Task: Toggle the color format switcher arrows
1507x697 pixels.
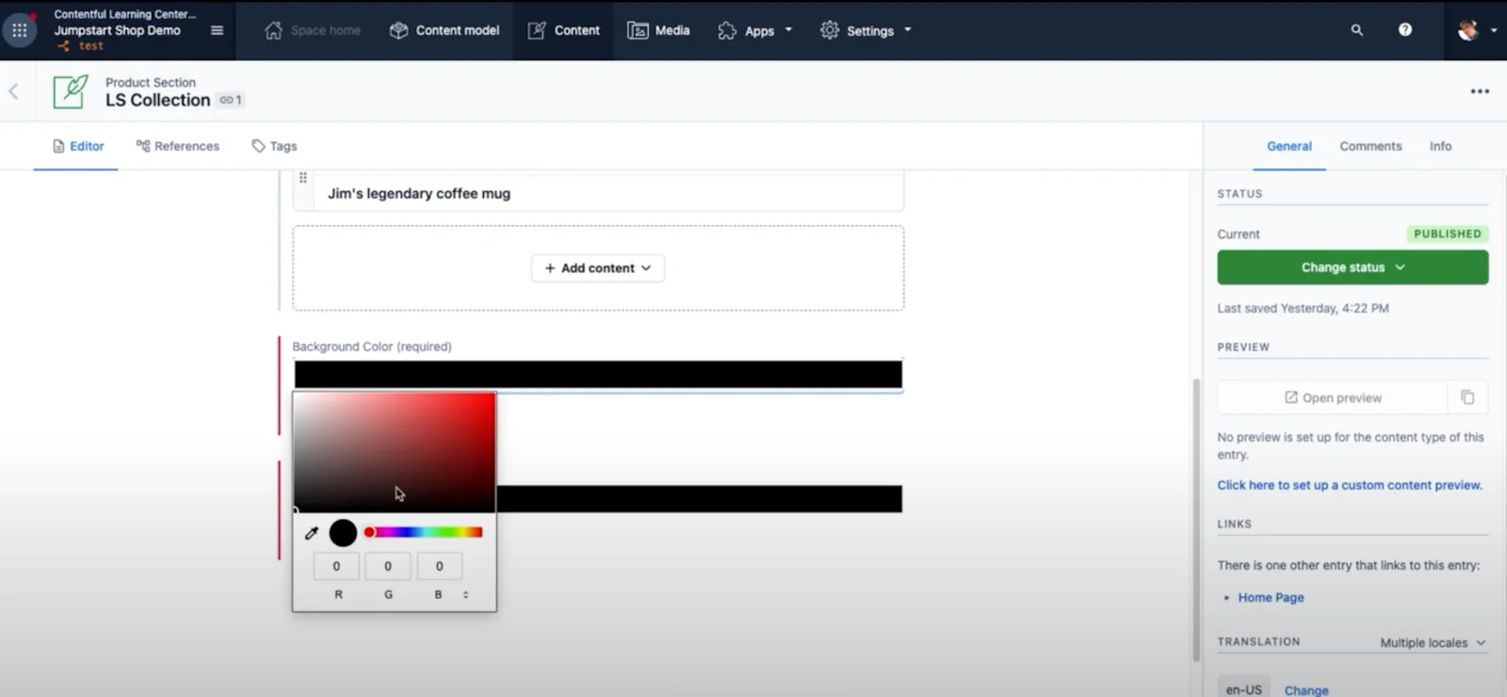Action: click(x=465, y=594)
